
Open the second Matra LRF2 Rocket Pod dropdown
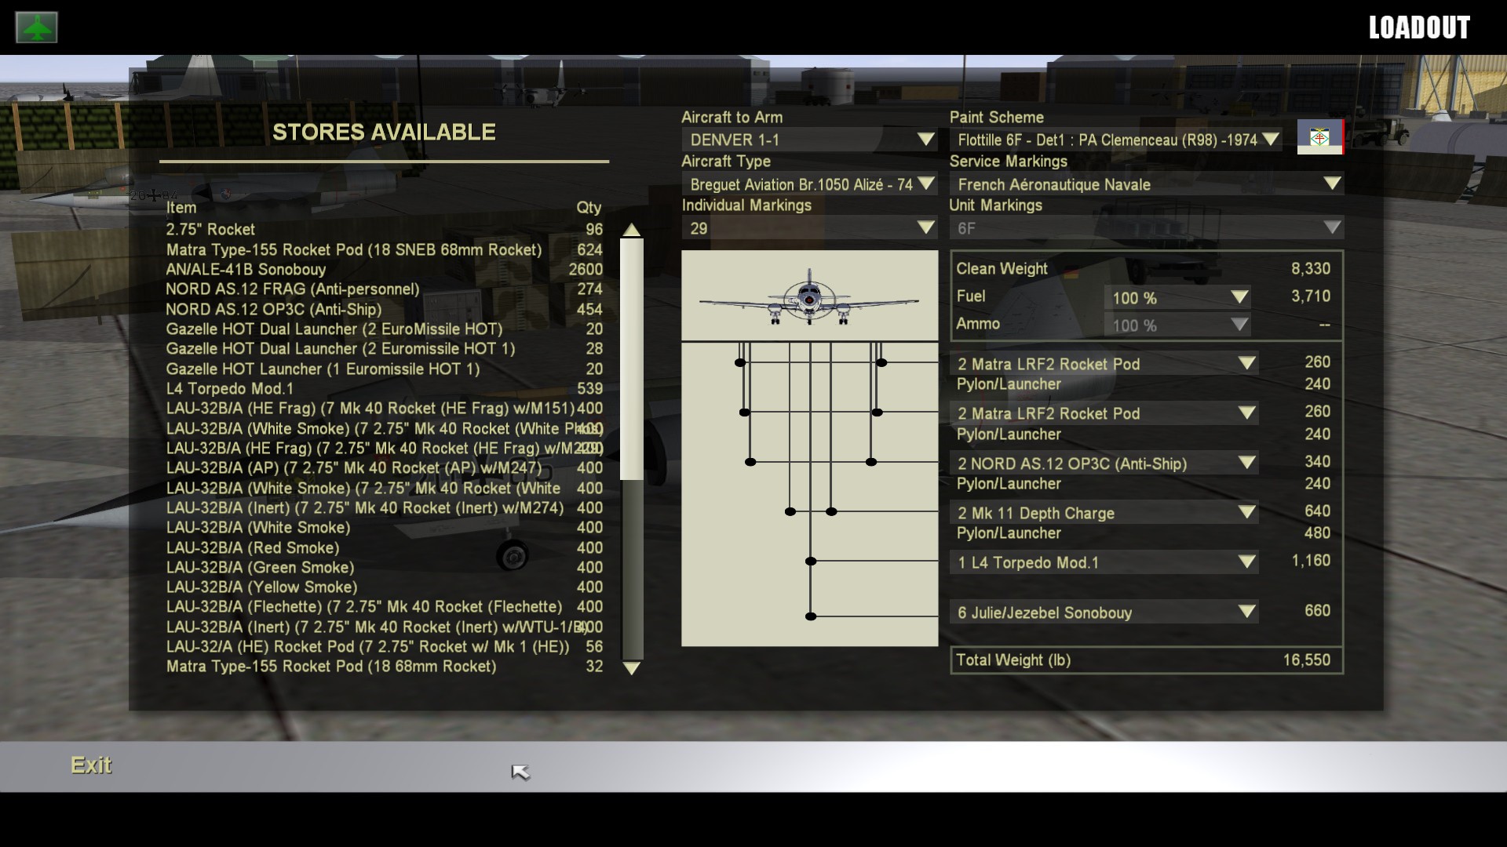pos(1104,413)
